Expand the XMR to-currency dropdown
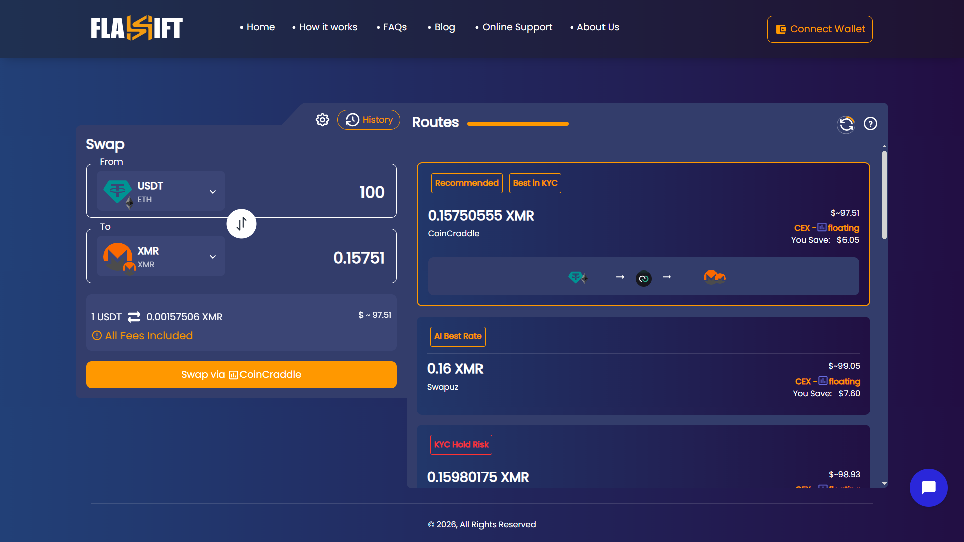 tap(213, 257)
